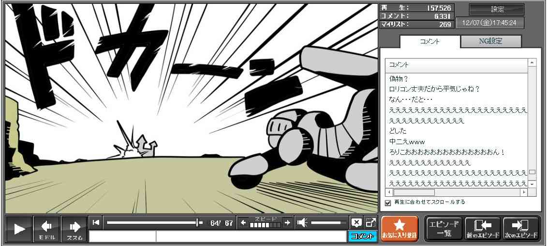Decrease speed with the left arrow

point(244,222)
